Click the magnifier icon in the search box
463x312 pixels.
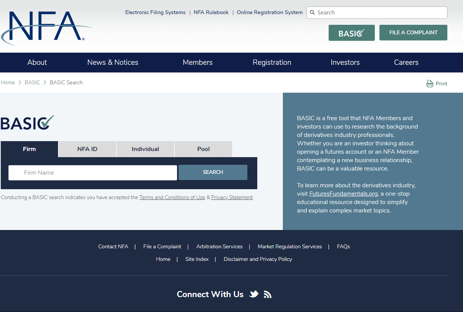tap(312, 13)
